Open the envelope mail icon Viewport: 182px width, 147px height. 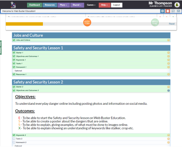179,11
